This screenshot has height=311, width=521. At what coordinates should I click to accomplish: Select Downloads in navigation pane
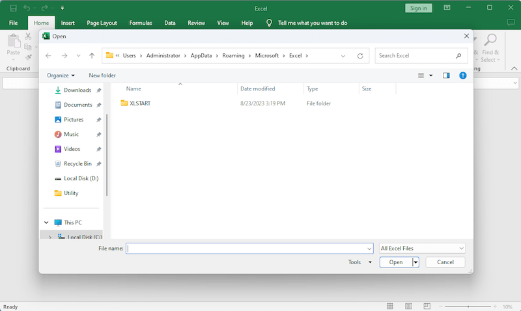point(77,90)
